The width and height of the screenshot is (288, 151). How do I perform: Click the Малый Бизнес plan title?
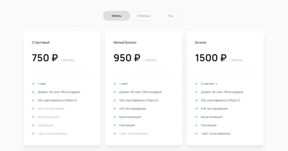click(x=125, y=43)
